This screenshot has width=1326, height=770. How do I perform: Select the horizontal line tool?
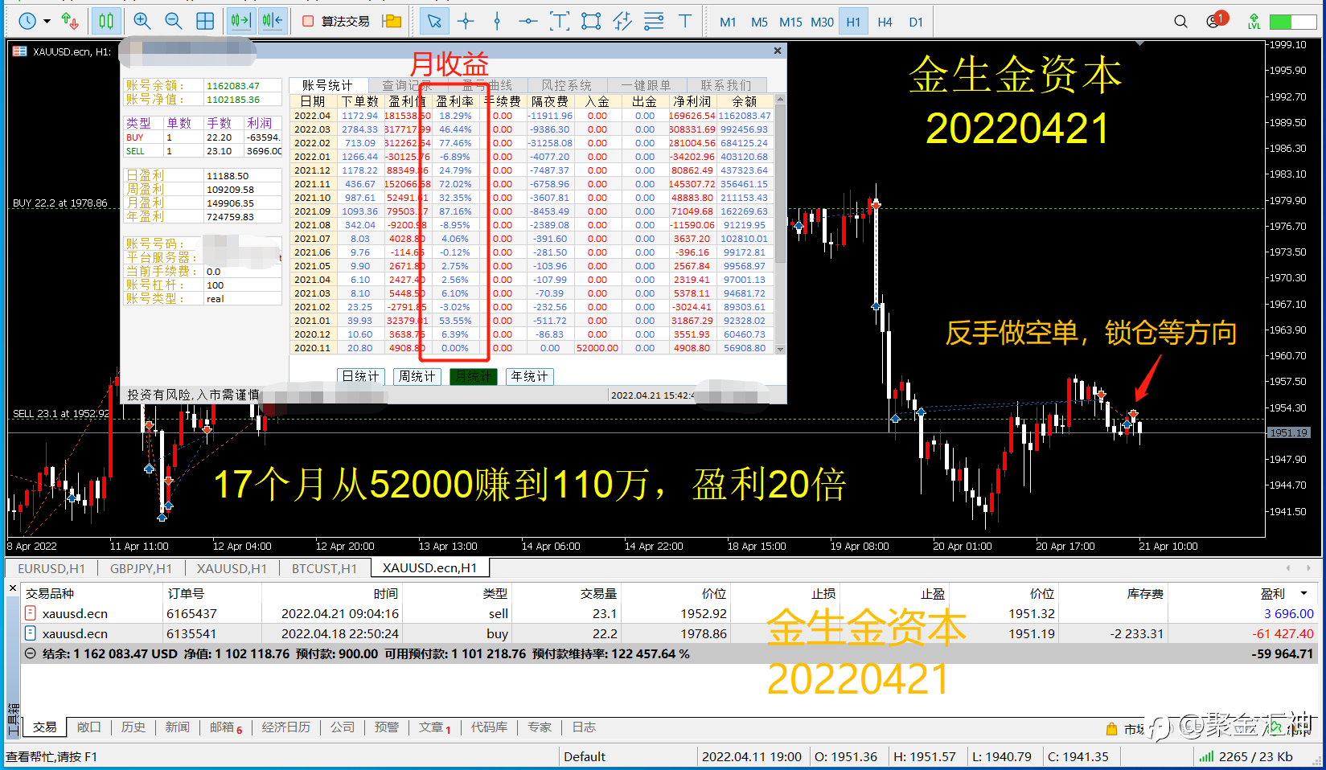pos(528,22)
